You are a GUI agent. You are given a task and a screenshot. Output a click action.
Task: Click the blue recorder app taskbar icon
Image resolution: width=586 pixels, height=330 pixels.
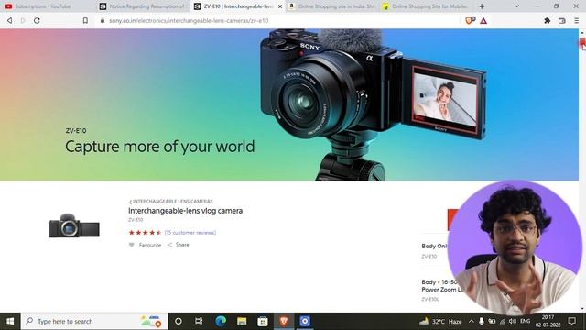pos(305,321)
